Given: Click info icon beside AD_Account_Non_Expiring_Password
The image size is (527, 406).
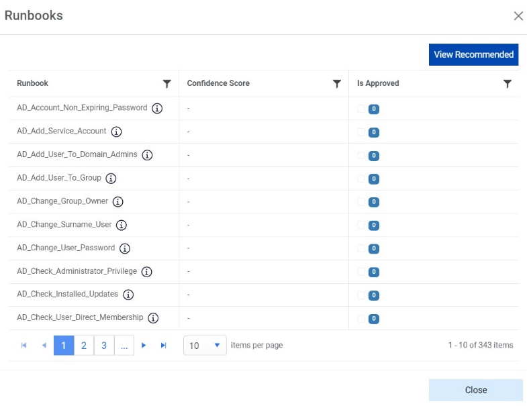Looking at the screenshot, I should tap(157, 108).
